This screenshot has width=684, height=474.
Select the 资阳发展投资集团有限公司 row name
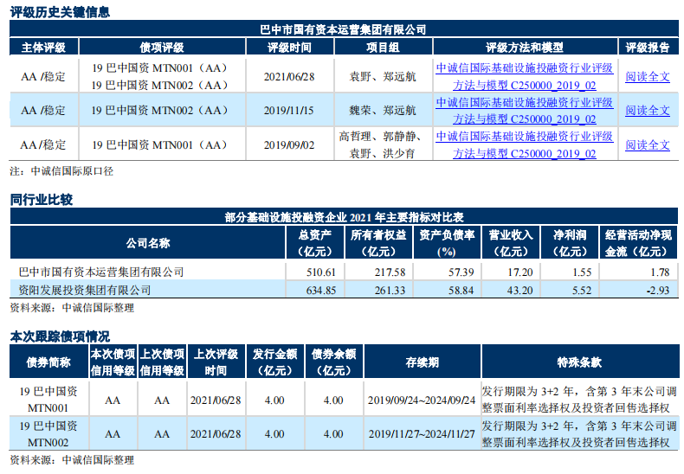click(x=85, y=290)
